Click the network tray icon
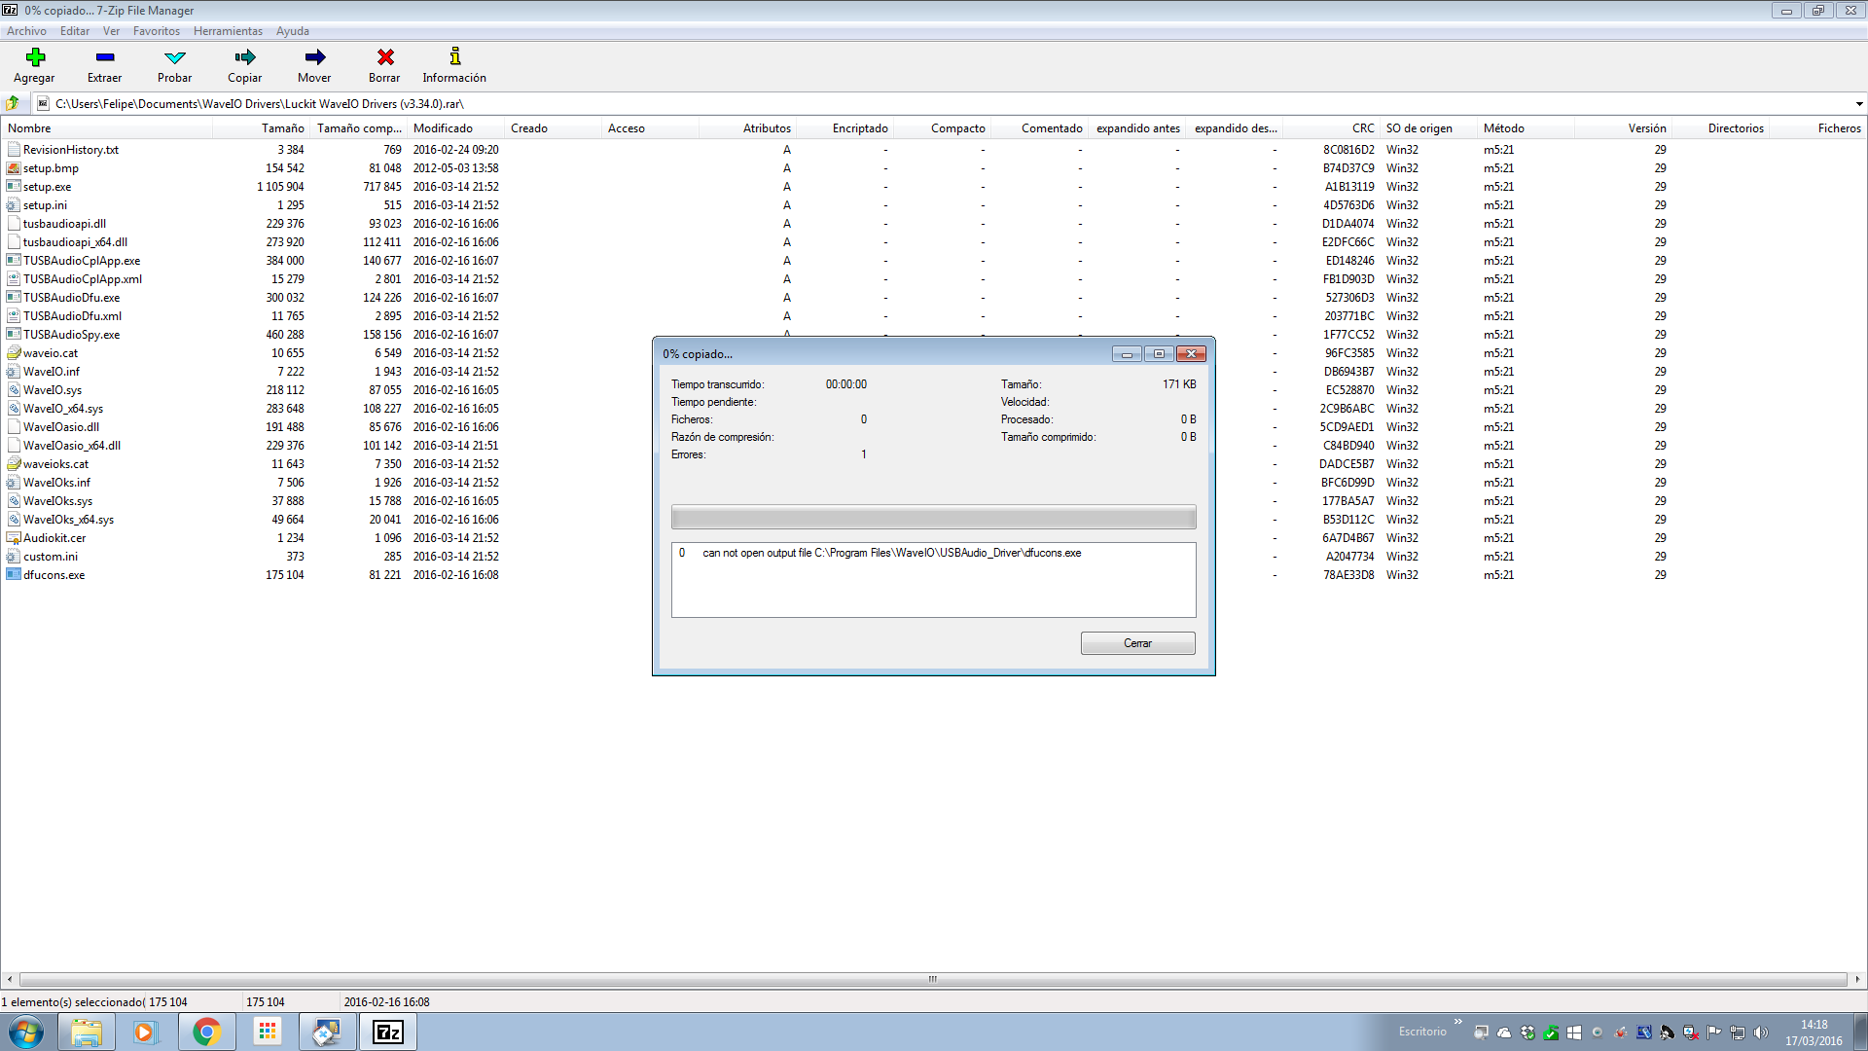Screen dimensions: 1868x1051 pos(1738,1033)
